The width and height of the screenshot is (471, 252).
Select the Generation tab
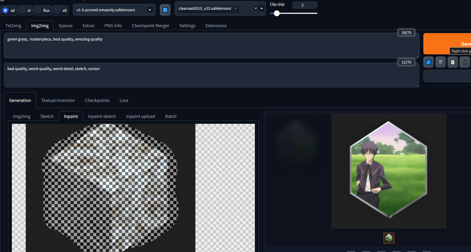point(20,100)
